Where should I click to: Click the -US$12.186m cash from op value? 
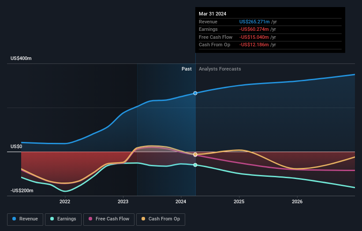[254, 45]
